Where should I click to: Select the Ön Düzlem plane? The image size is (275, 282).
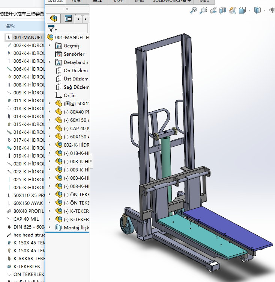pyautogui.click(x=75, y=70)
